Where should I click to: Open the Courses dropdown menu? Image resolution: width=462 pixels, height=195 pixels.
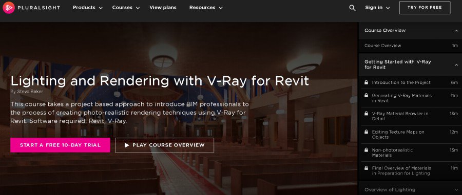coord(126,8)
